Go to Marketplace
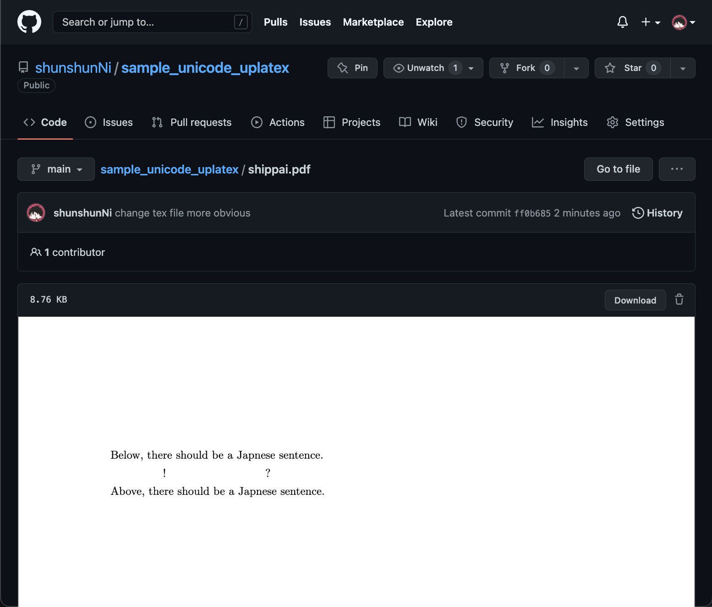 coord(373,22)
